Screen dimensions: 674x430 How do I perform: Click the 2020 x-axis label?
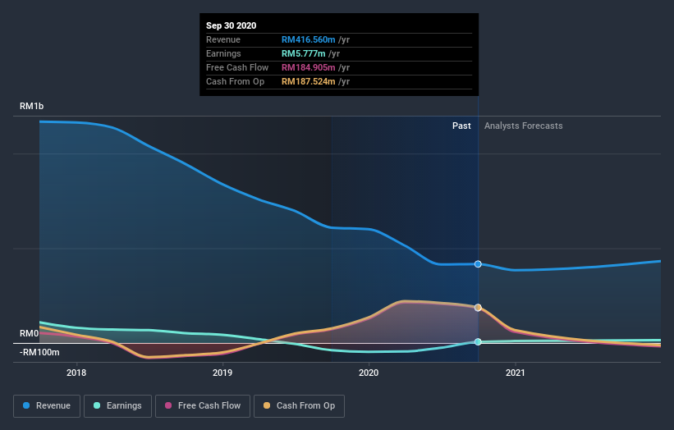[x=369, y=373]
